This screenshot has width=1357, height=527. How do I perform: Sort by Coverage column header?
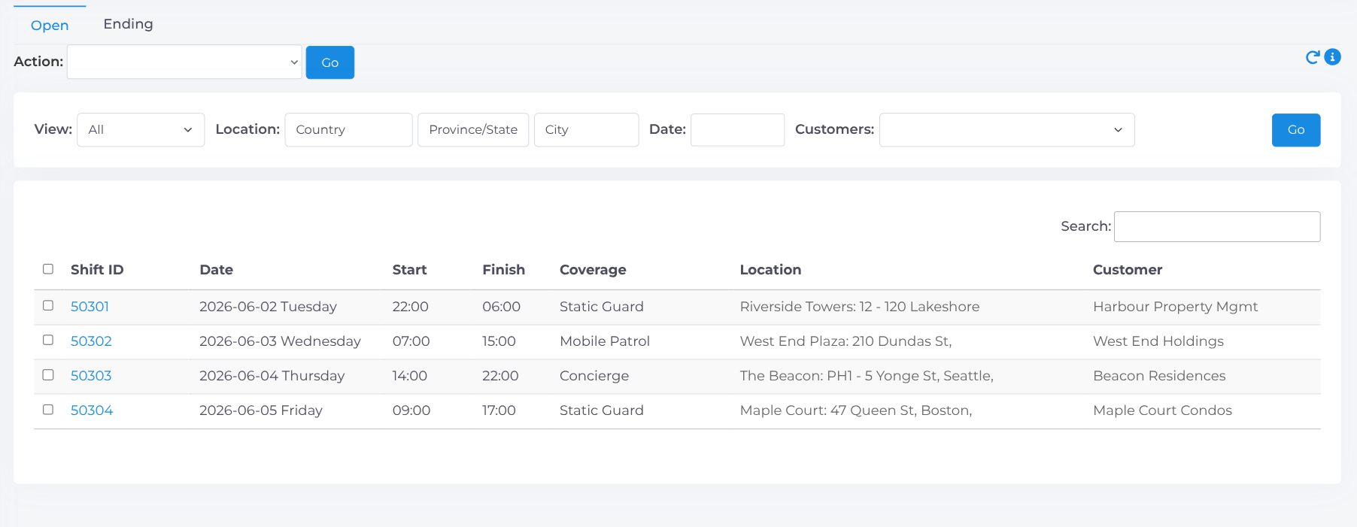point(593,270)
